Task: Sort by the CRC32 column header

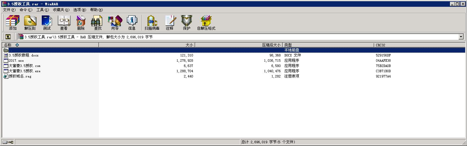Action: click(419, 45)
